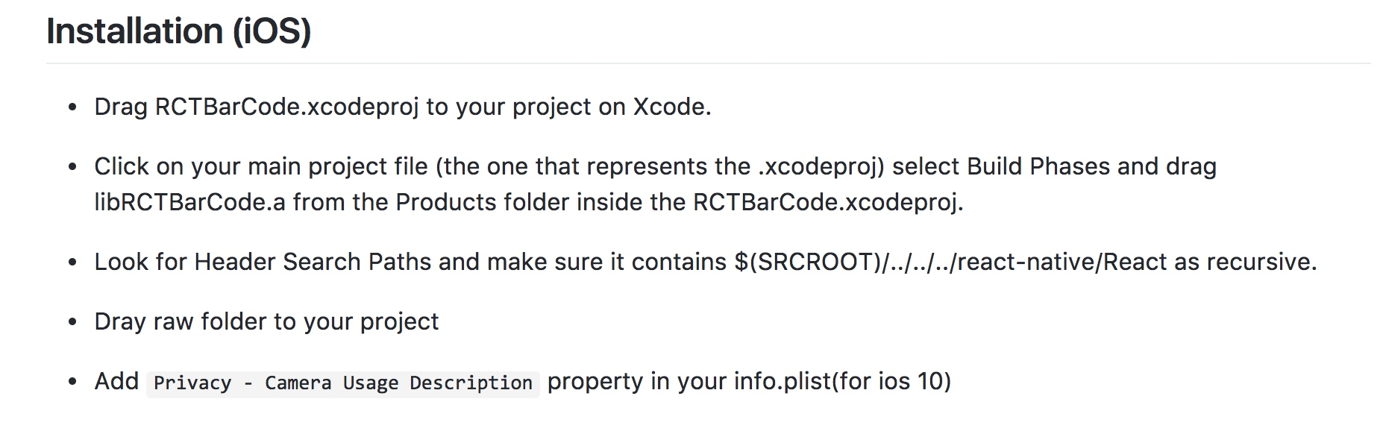This screenshot has height=440, width=1386.
Task: Click the word Xcode in first step
Action: pos(669,107)
